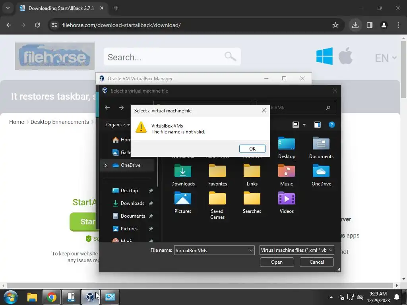
Task: Unpin Desktop from quick access
Action: click(x=151, y=191)
